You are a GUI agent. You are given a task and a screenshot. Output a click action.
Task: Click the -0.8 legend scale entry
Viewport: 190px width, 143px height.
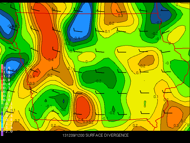[x=8, y=120]
